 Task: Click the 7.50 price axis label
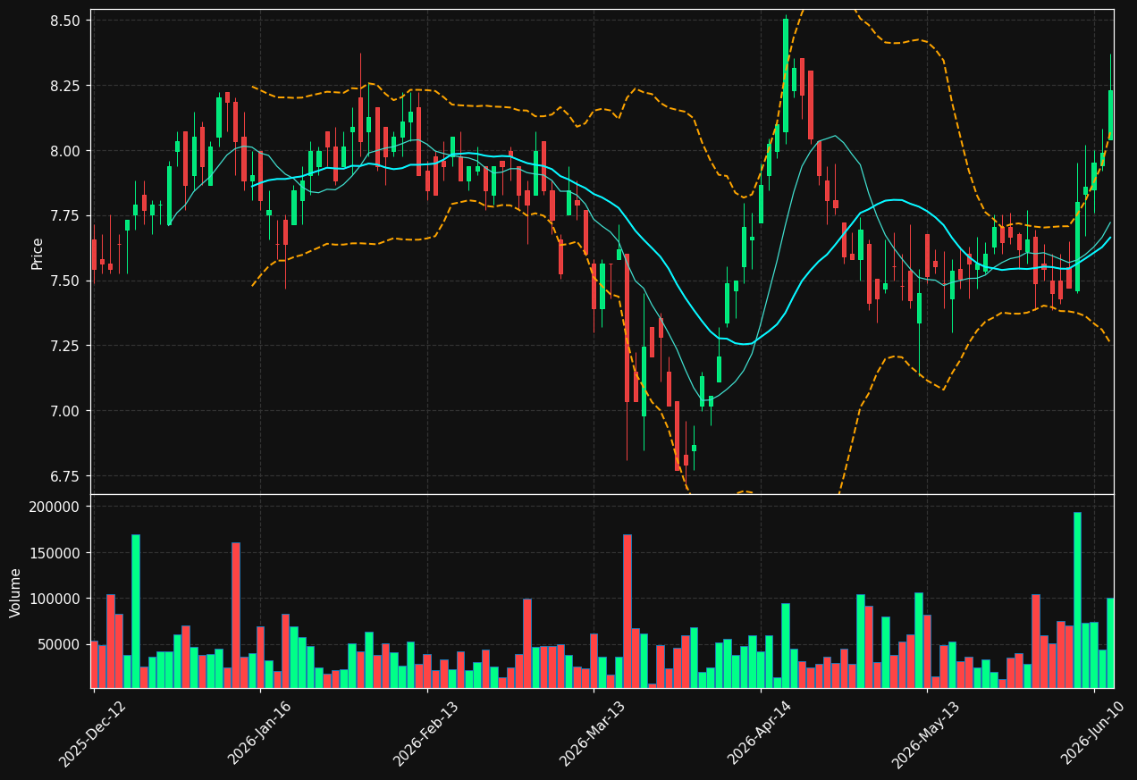pyautogui.click(x=65, y=281)
